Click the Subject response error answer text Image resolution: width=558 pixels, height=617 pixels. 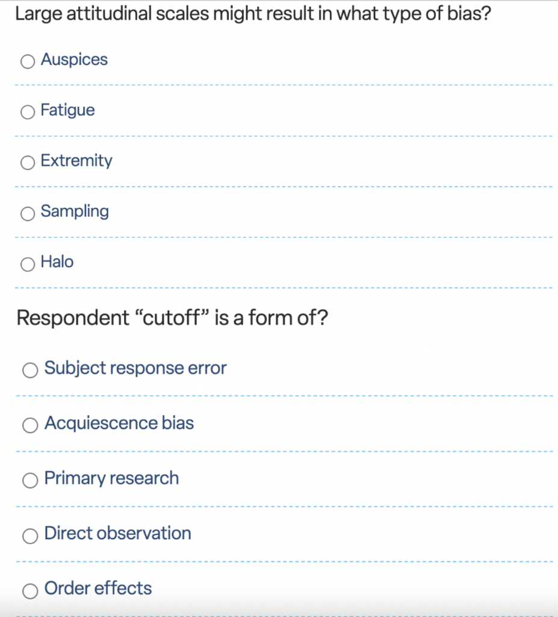click(x=135, y=368)
